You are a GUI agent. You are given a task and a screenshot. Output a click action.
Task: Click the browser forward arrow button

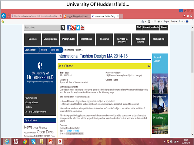point(8,16)
